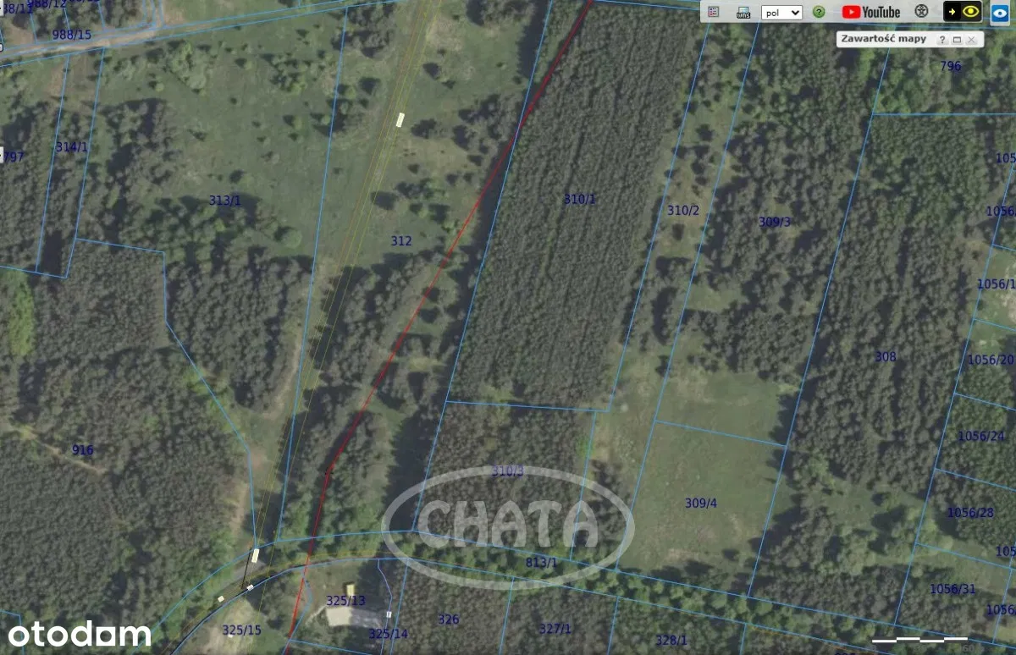Click the otodam logo
Screen dimensions: 1016x655
(80, 633)
